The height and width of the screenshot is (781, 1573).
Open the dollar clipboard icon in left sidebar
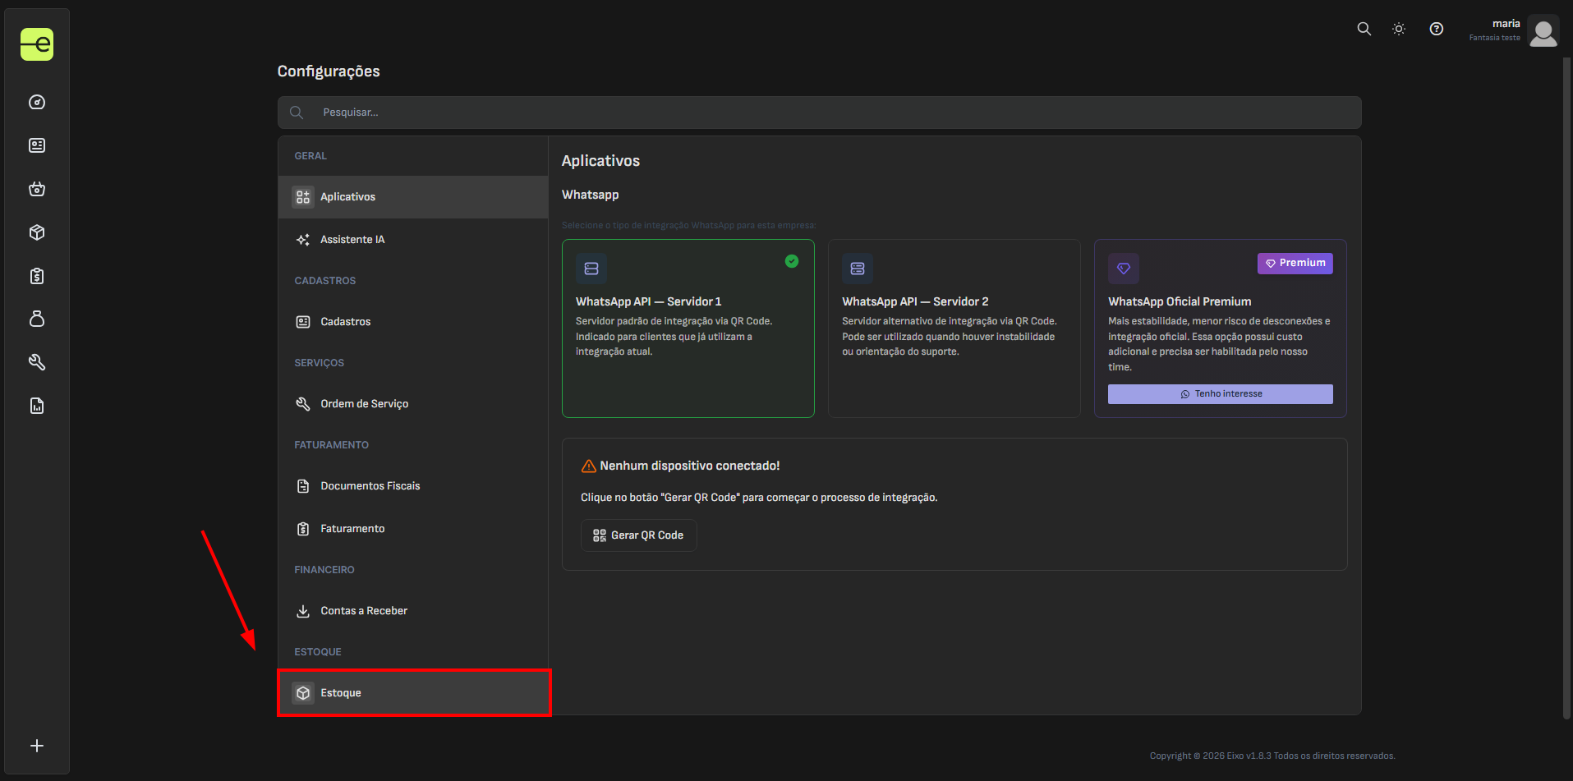pyautogui.click(x=37, y=276)
